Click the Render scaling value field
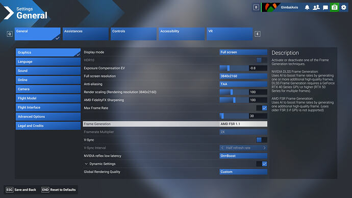This screenshot has height=198, width=352. (x=258, y=92)
